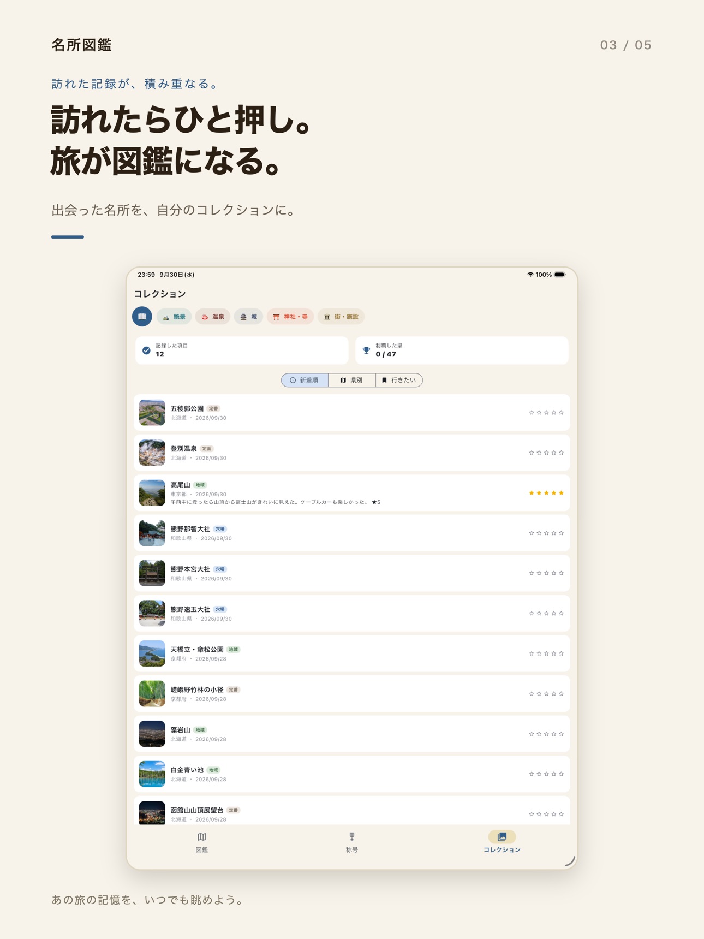Open the 藻岩山 entry

[352, 734]
